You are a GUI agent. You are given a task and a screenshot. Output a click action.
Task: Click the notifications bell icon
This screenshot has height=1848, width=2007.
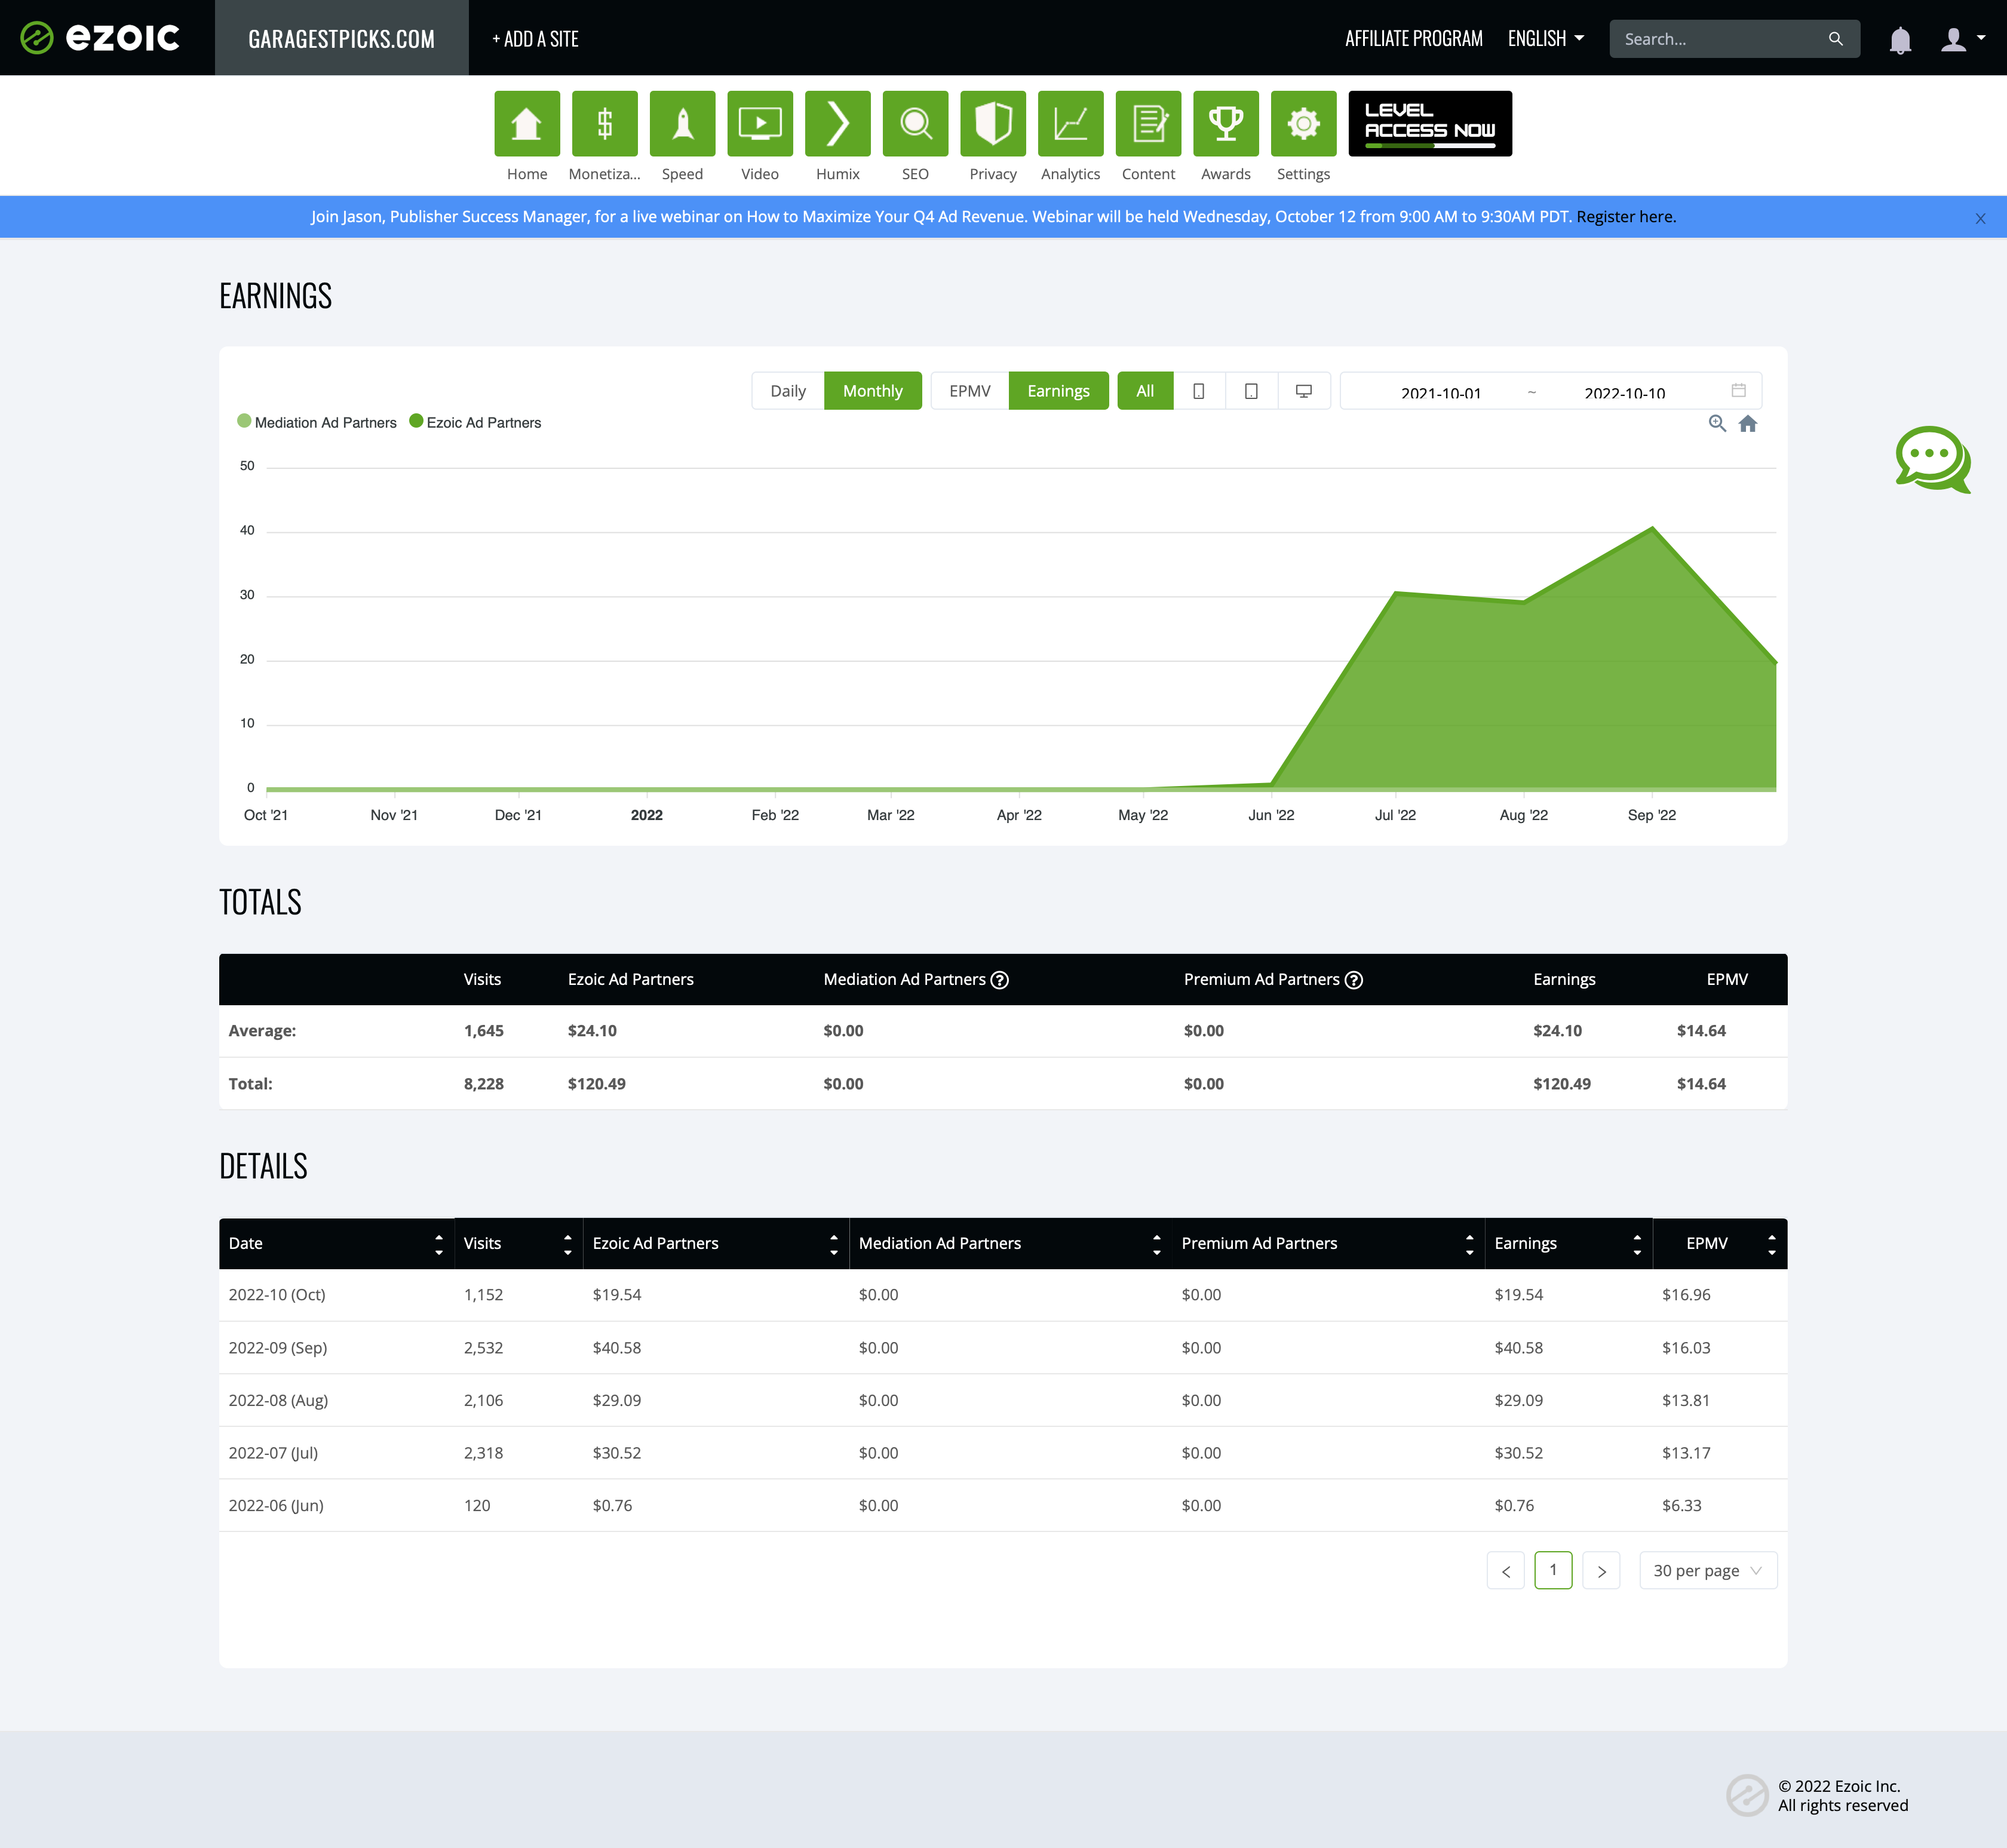pyautogui.click(x=1900, y=40)
